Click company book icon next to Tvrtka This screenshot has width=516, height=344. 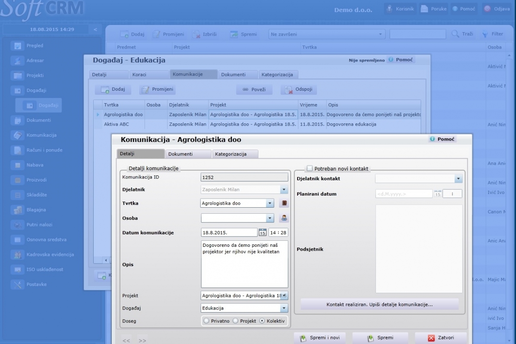click(x=284, y=203)
